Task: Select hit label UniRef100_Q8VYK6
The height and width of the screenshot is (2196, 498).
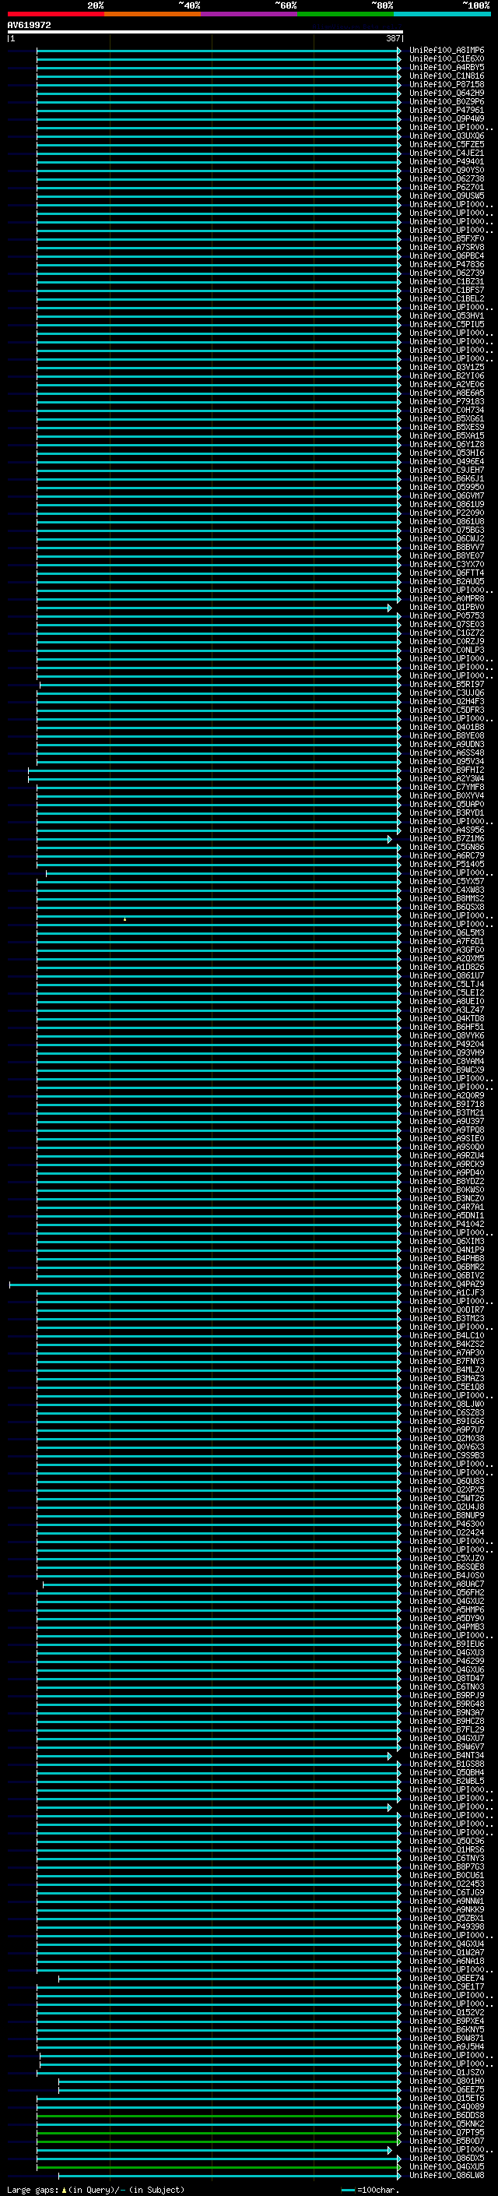Action: (446, 1035)
